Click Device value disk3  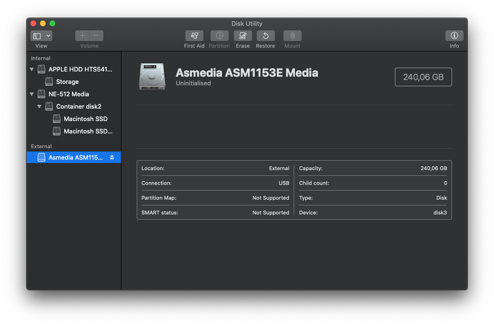pos(440,213)
